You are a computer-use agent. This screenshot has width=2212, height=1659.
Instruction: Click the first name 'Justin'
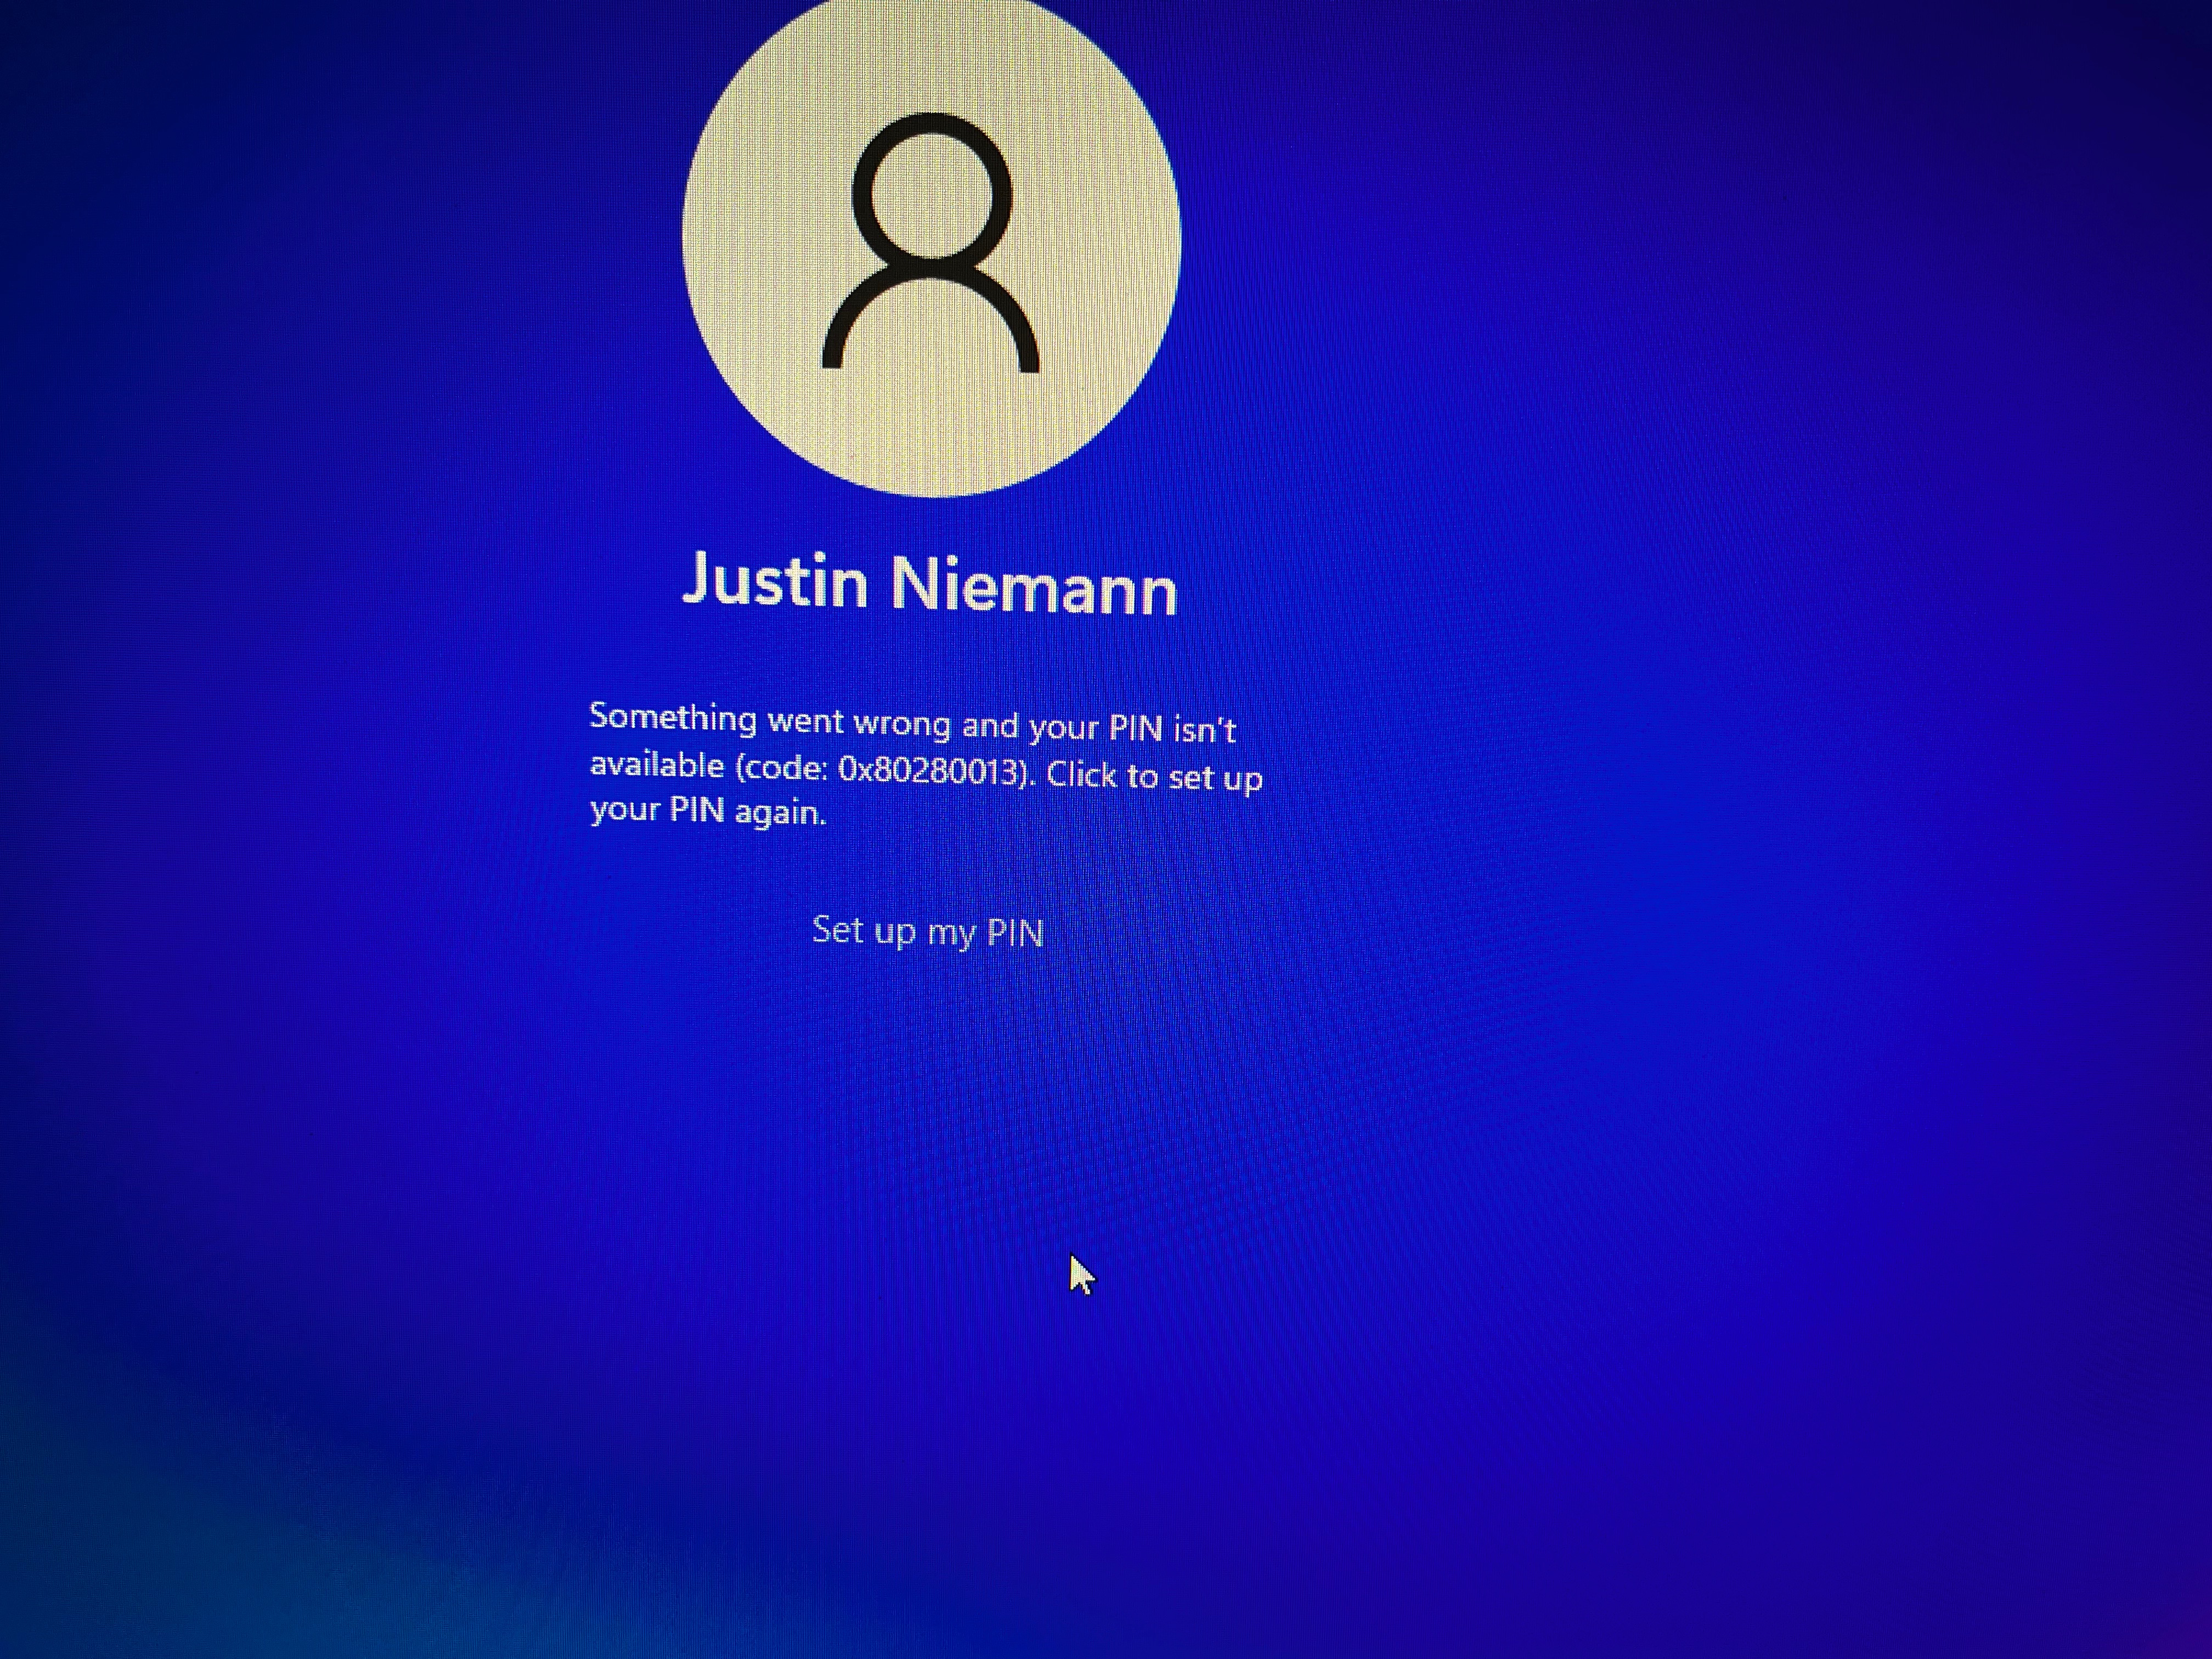click(x=775, y=579)
